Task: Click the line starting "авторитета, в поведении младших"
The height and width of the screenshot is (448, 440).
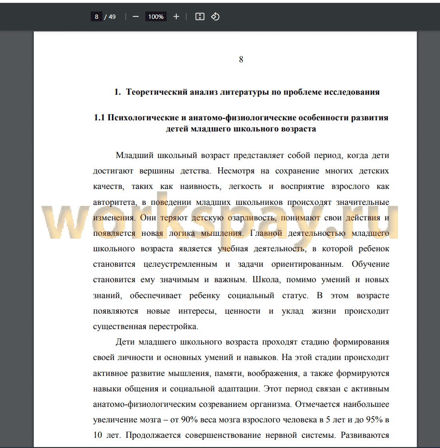Action: tap(241, 202)
